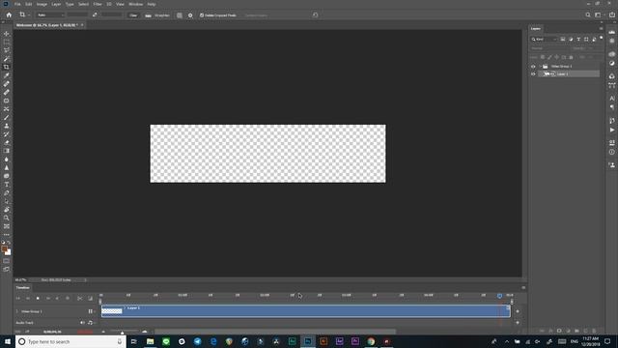The width and height of the screenshot is (618, 348).
Task: Stop timeline playback
Action: 38,299
